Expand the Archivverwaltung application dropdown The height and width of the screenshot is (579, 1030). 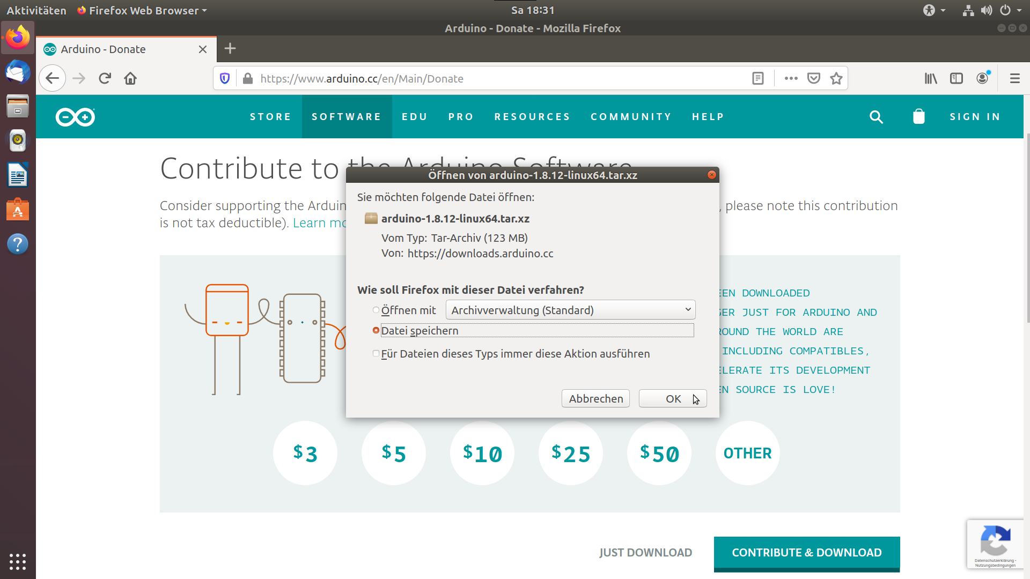(x=570, y=310)
